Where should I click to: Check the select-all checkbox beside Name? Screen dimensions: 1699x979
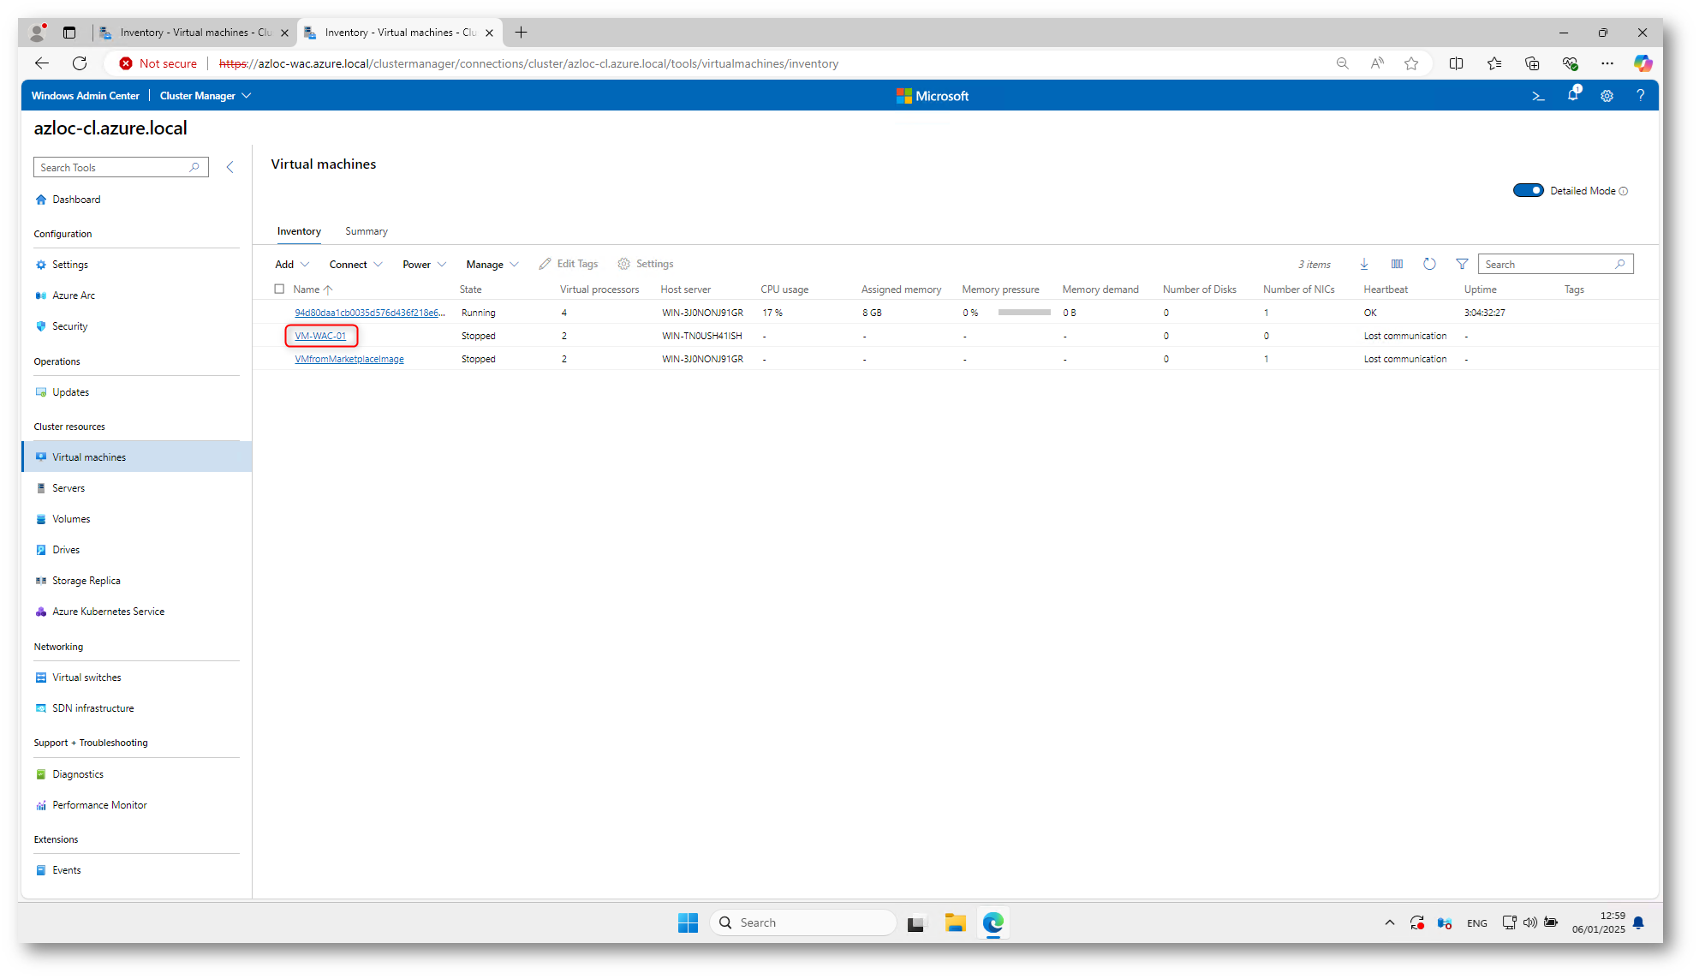[x=279, y=289]
